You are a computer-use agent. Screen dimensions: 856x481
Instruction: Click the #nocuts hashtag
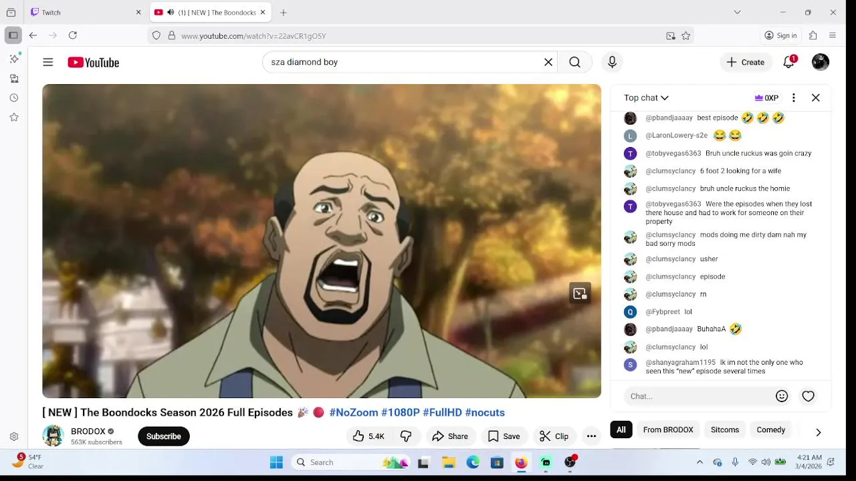(485, 413)
